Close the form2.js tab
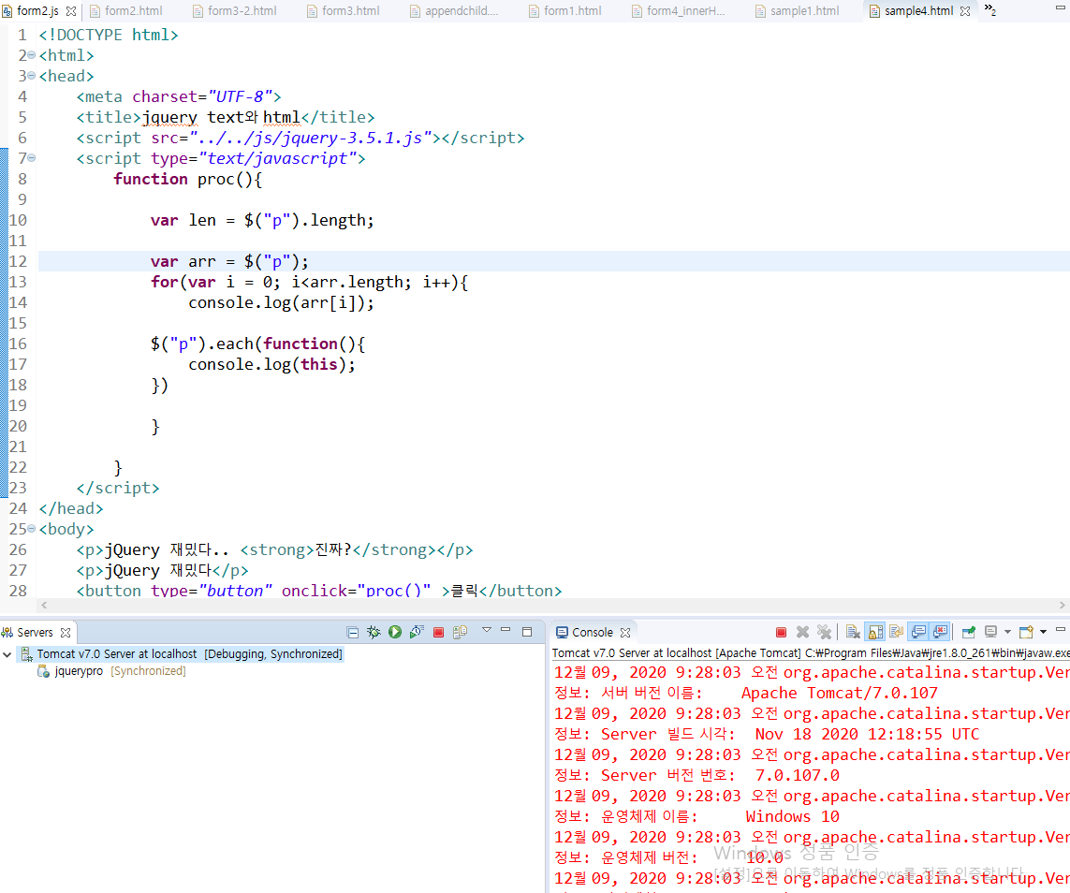The image size is (1070, 893). [71, 11]
